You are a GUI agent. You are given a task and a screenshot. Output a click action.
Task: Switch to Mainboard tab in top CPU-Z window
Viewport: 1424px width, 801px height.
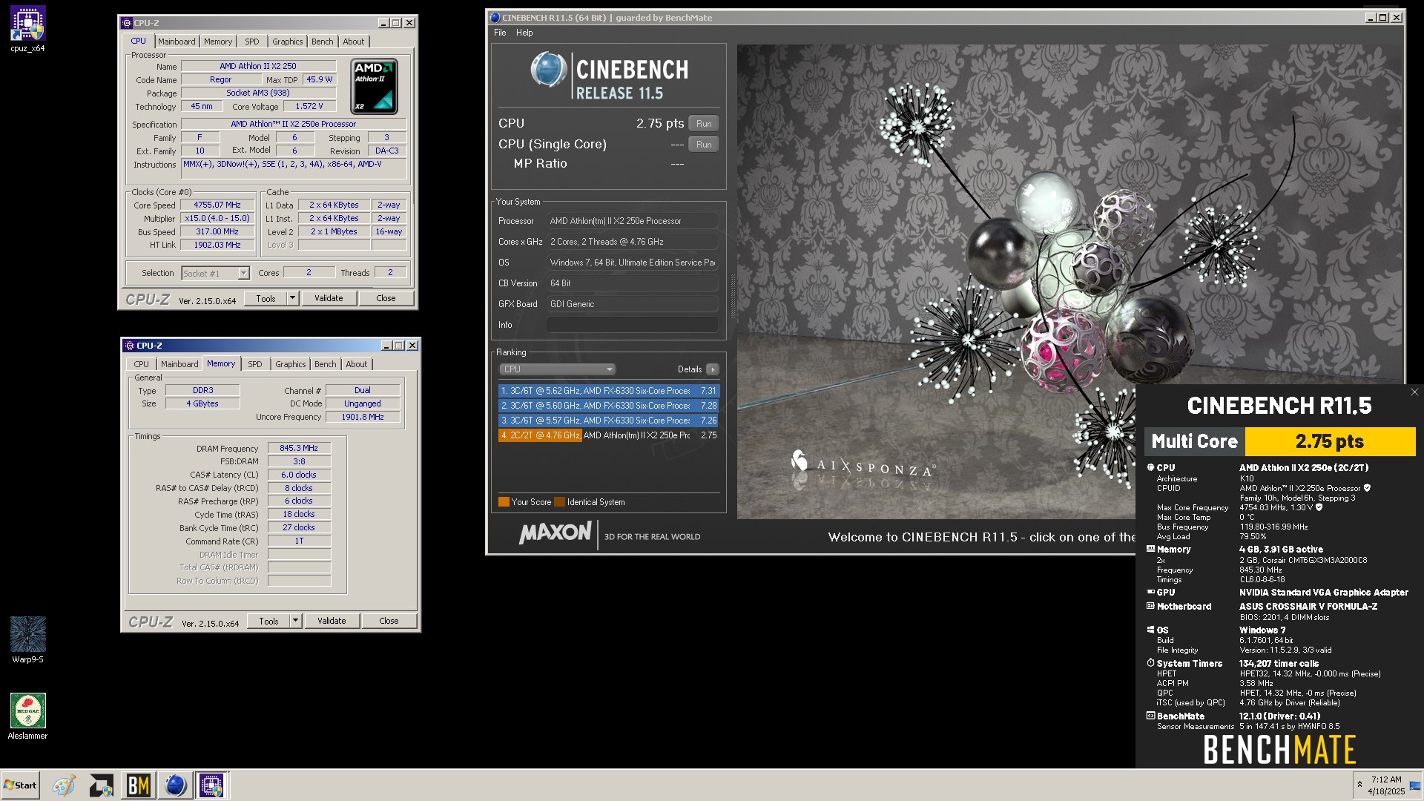[x=177, y=42]
